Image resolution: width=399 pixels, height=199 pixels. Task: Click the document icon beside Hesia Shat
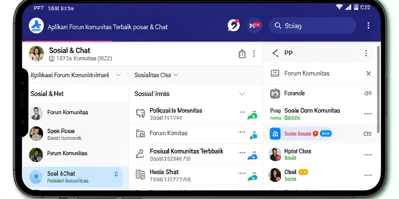pos(140,175)
